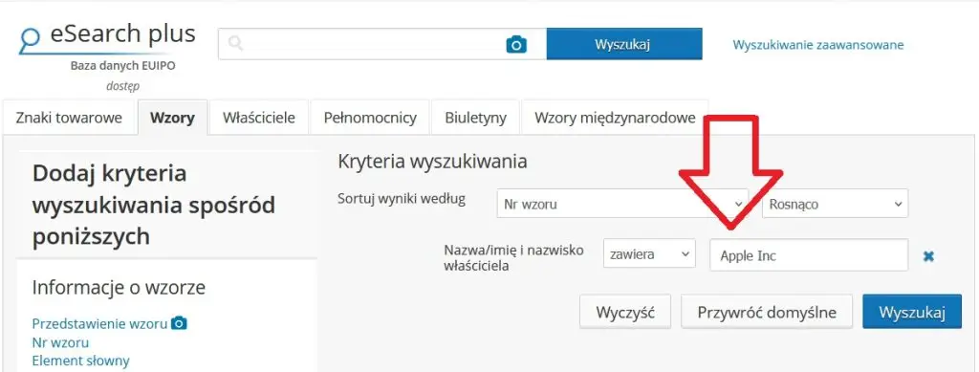Image resolution: width=979 pixels, height=372 pixels.
Task: Run search with bottom Wyszukaj button
Action: [x=912, y=312]
